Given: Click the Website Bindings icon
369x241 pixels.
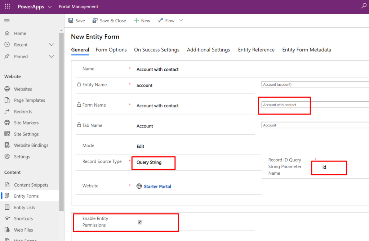Looking at the screenshot, I should [x=7, y=145].
